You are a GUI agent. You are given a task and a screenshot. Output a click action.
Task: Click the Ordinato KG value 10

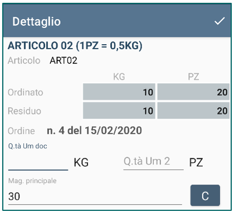point(119,92)
